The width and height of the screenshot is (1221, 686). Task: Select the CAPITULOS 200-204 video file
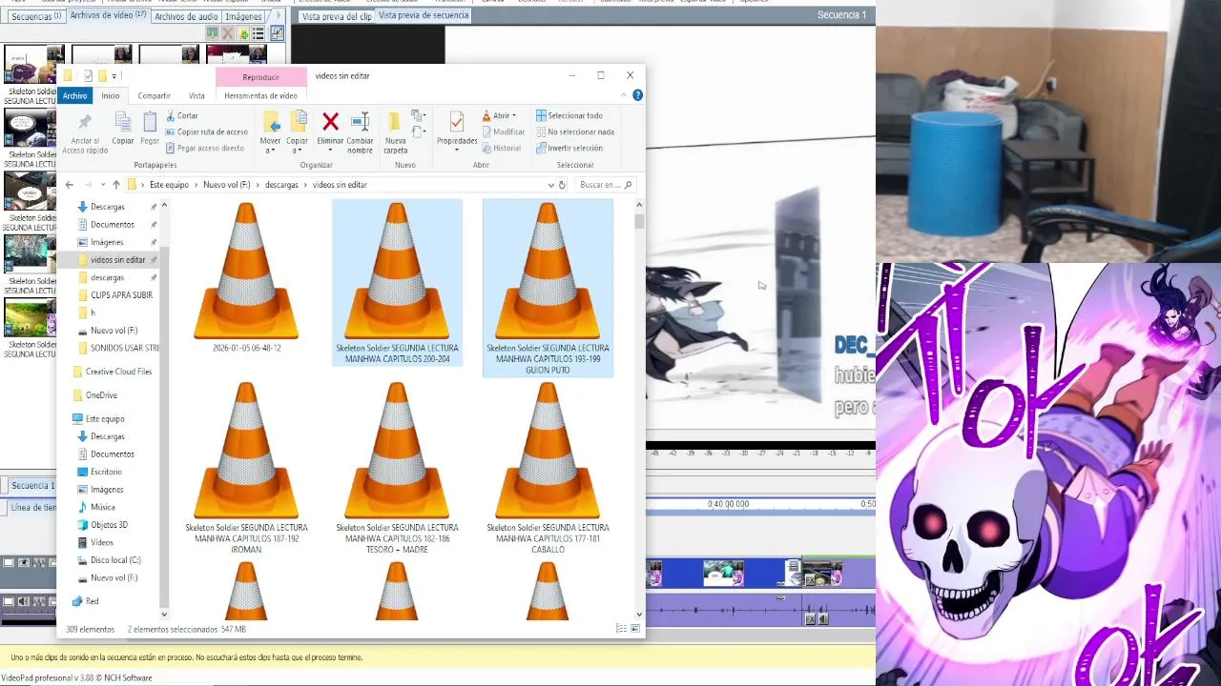pos(397,282)
